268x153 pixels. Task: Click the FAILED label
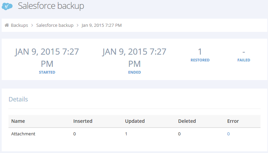[x=244, y=60]
